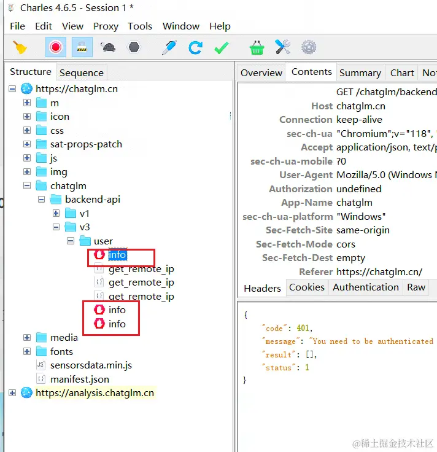Open the File menu
The width and height of the screenshot is (437, 452).
click(x=17, y=26)
